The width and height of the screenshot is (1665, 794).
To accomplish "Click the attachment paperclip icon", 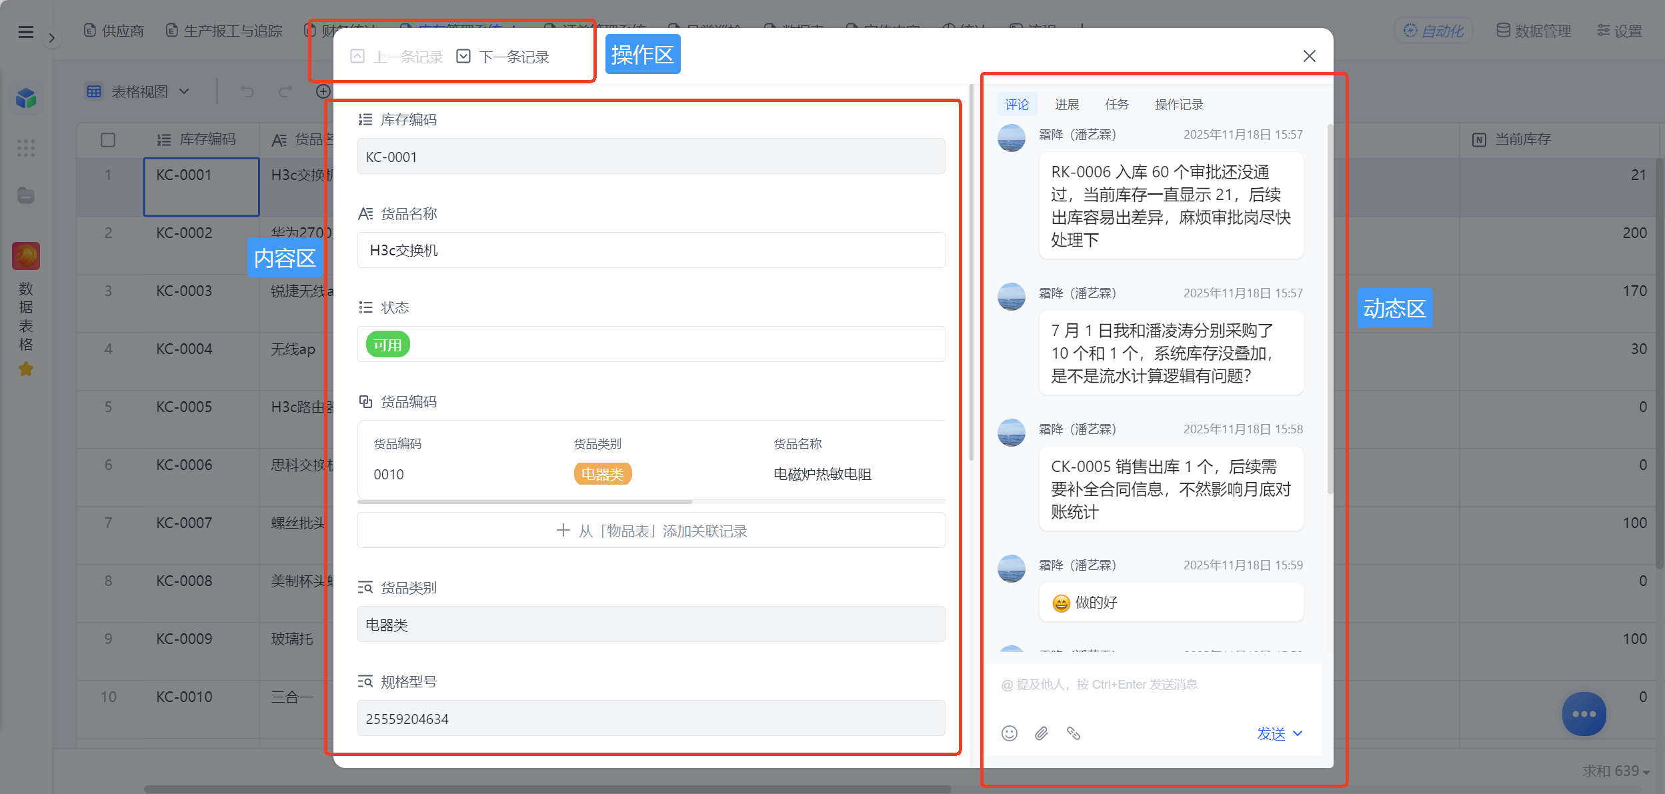I will tap(1042, 733).
